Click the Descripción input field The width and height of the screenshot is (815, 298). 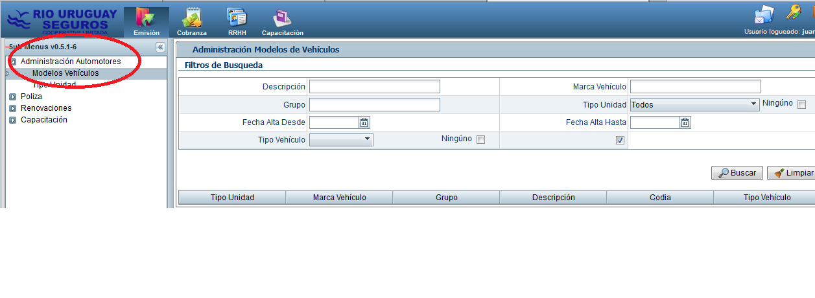[x=374, y=87]
